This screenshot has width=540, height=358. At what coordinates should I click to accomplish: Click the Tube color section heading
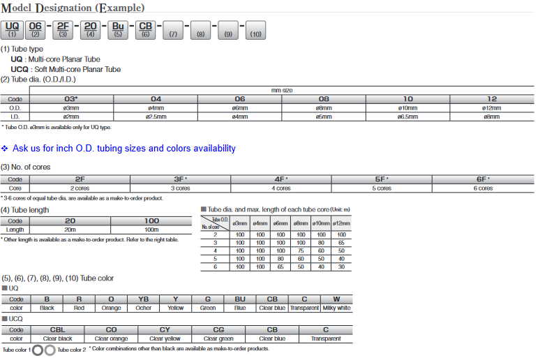(x=57, y=278)
